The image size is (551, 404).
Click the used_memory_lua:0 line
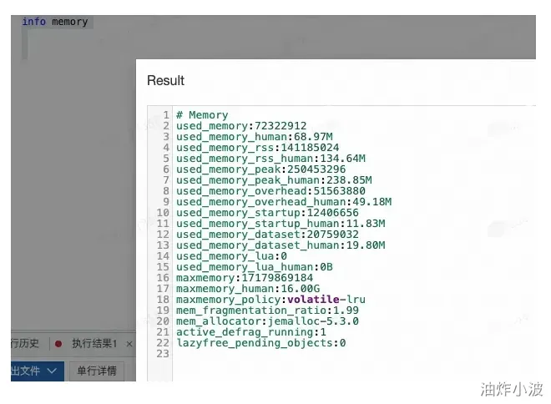(231, 256)
